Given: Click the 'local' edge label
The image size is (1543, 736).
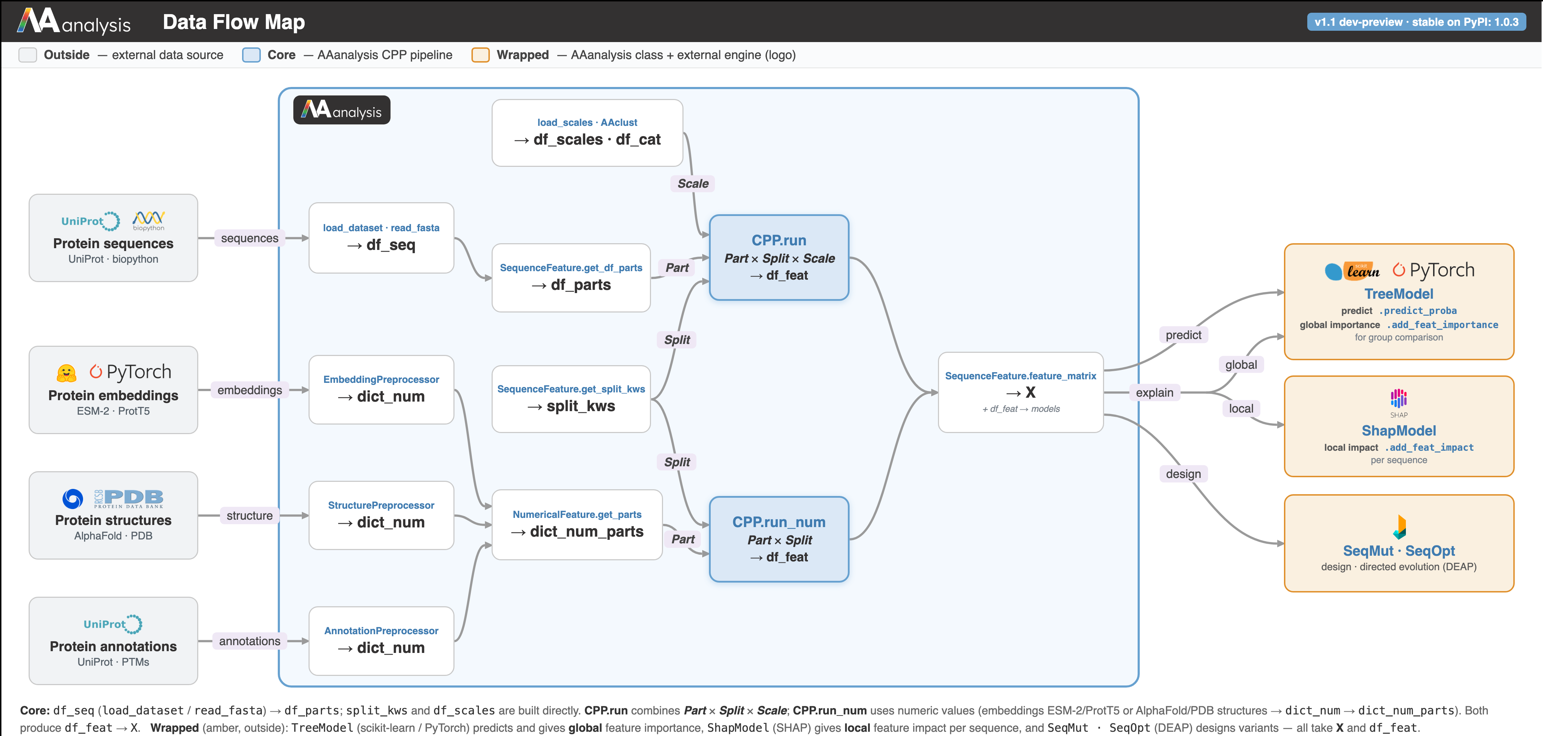Looking at the screenshot, I should coord(1240,409).
